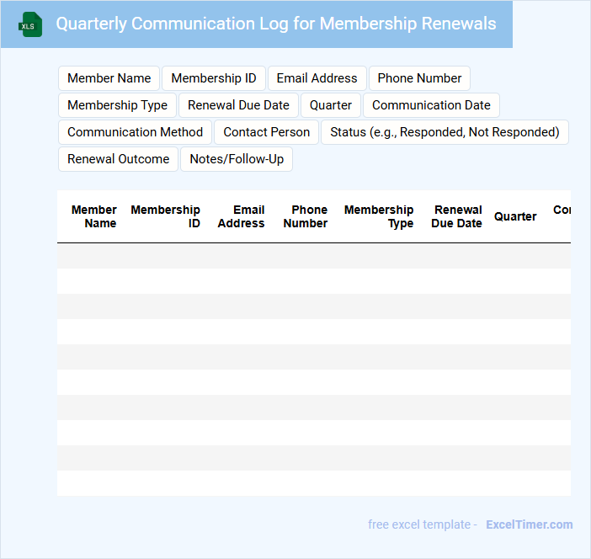This screenshot has width=591, height=559.
Task: Select the Renewal Outcome tag
Action: pos(118,159)
